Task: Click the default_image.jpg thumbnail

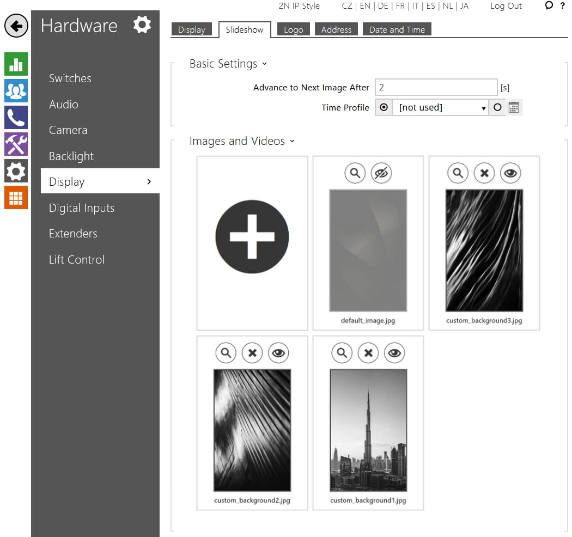Action: pos(368,251)
